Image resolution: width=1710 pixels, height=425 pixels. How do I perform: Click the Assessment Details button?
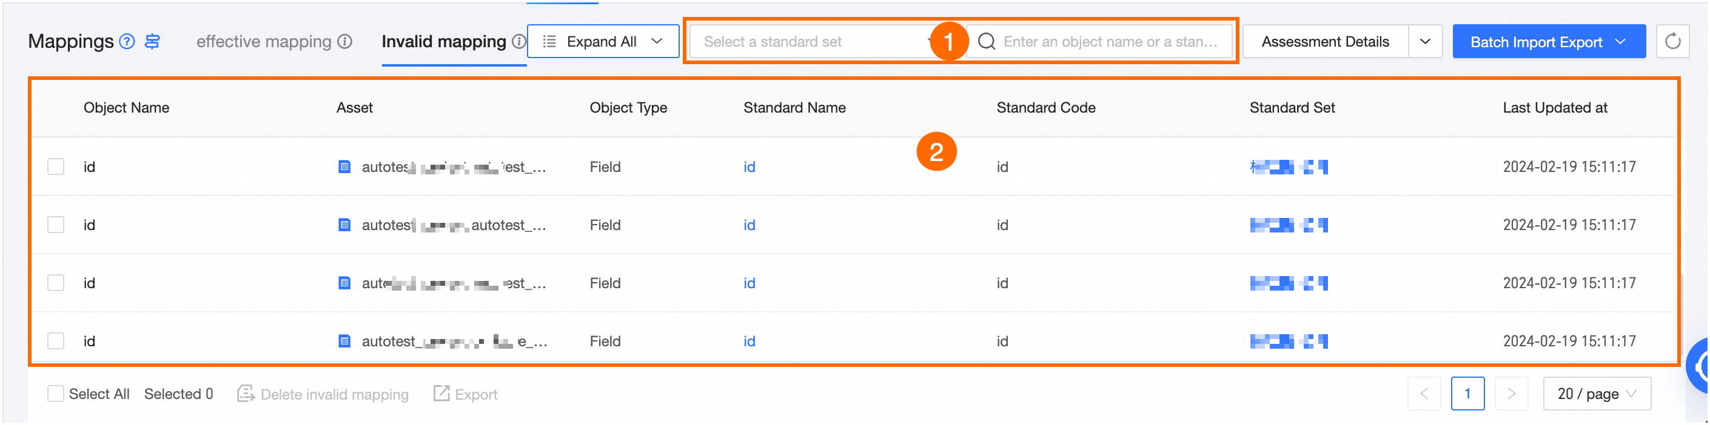point(1325,41)
